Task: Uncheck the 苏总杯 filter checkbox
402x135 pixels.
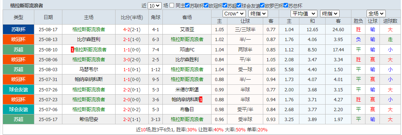Action: click(x=286, y=6)
